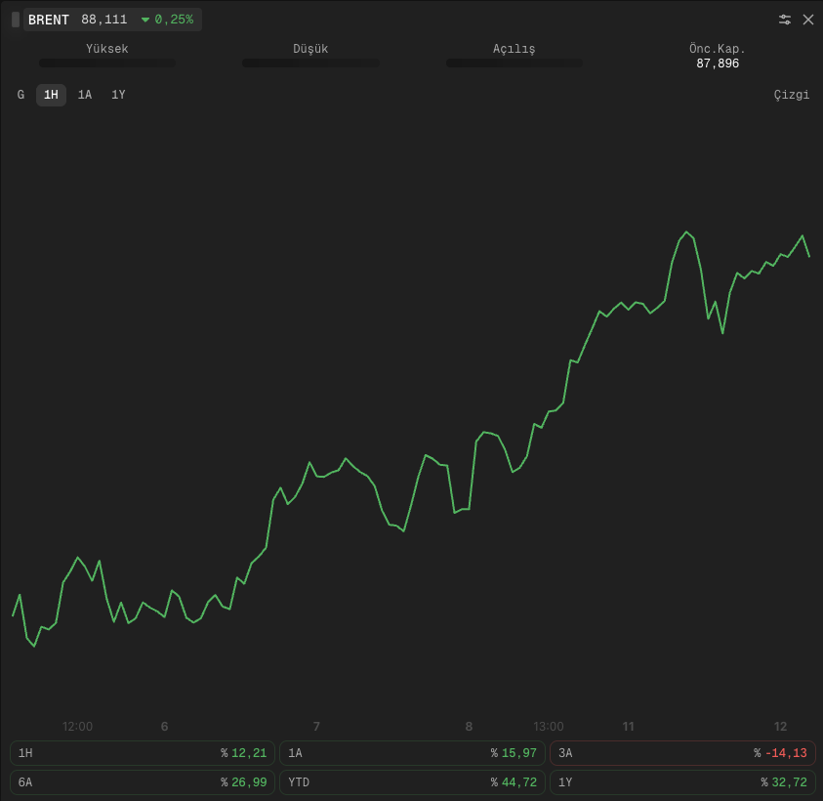The height and width of the screenshot is (801, 823).
Task: Click the 1Y %32,72 performance box
Action: tap(682, 782)
